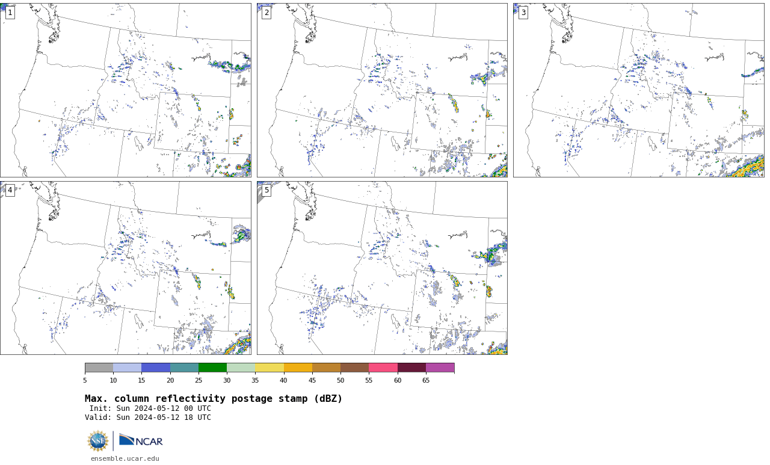Open ensemble member 5 reflectivity map

point(382,268)
